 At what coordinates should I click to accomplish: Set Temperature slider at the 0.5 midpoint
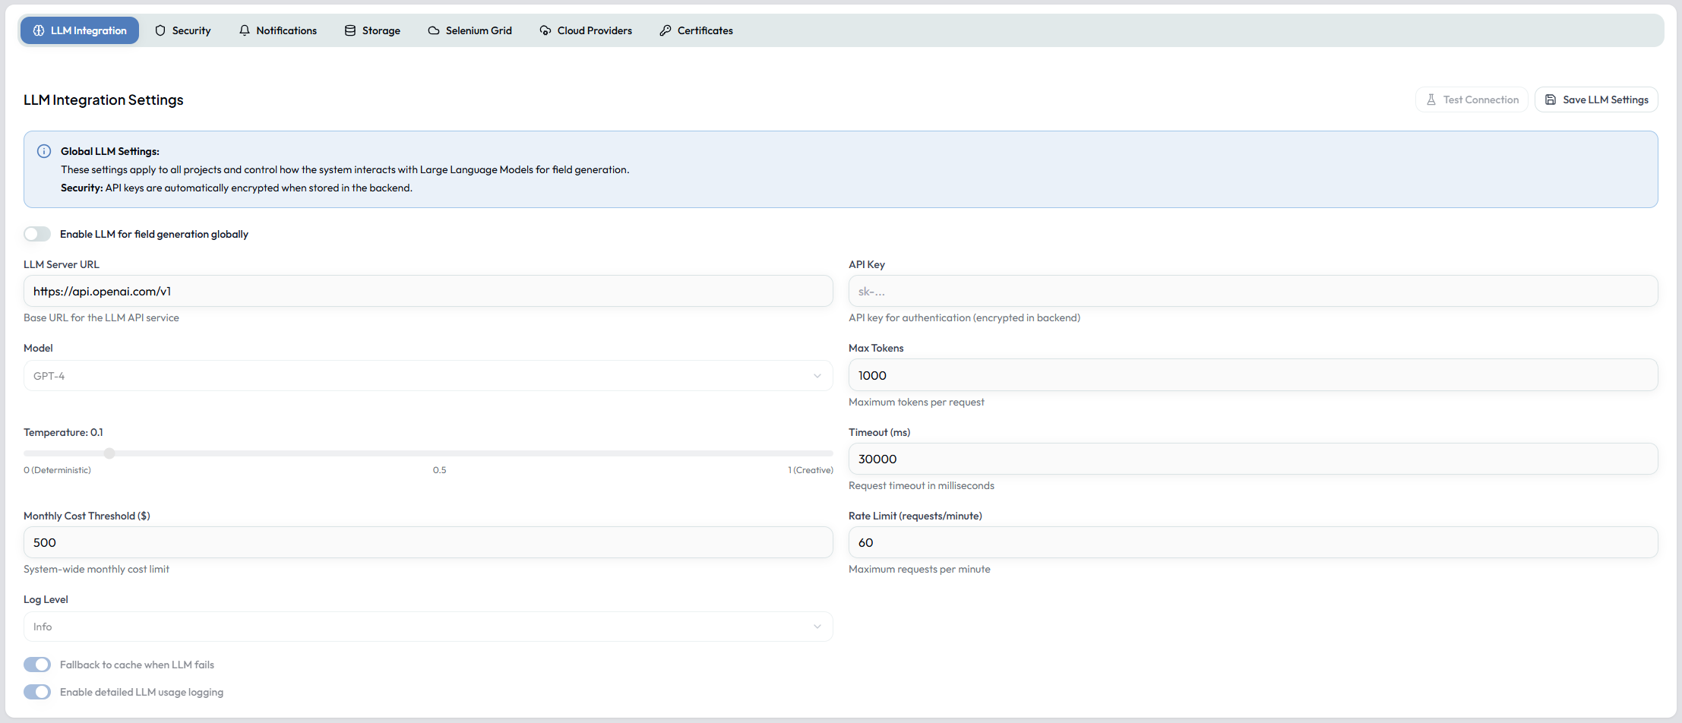pos(428,453)
